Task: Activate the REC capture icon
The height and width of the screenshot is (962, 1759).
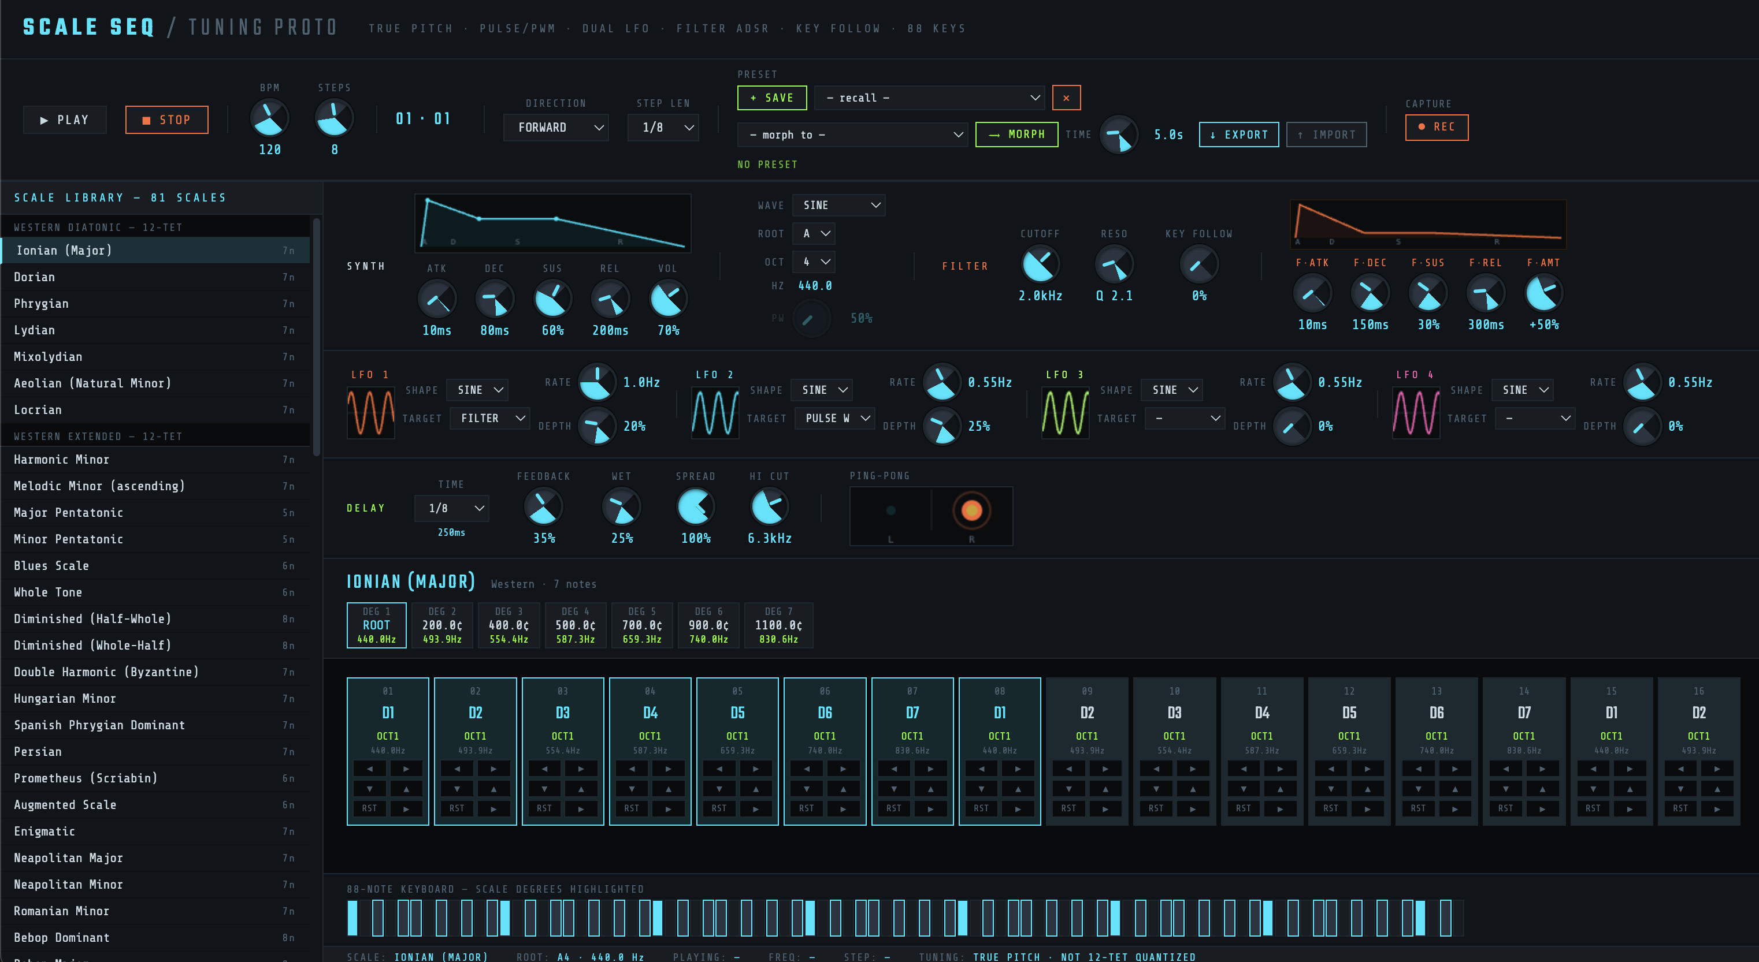Action: pyautogui.click(x=1422, y=127)
